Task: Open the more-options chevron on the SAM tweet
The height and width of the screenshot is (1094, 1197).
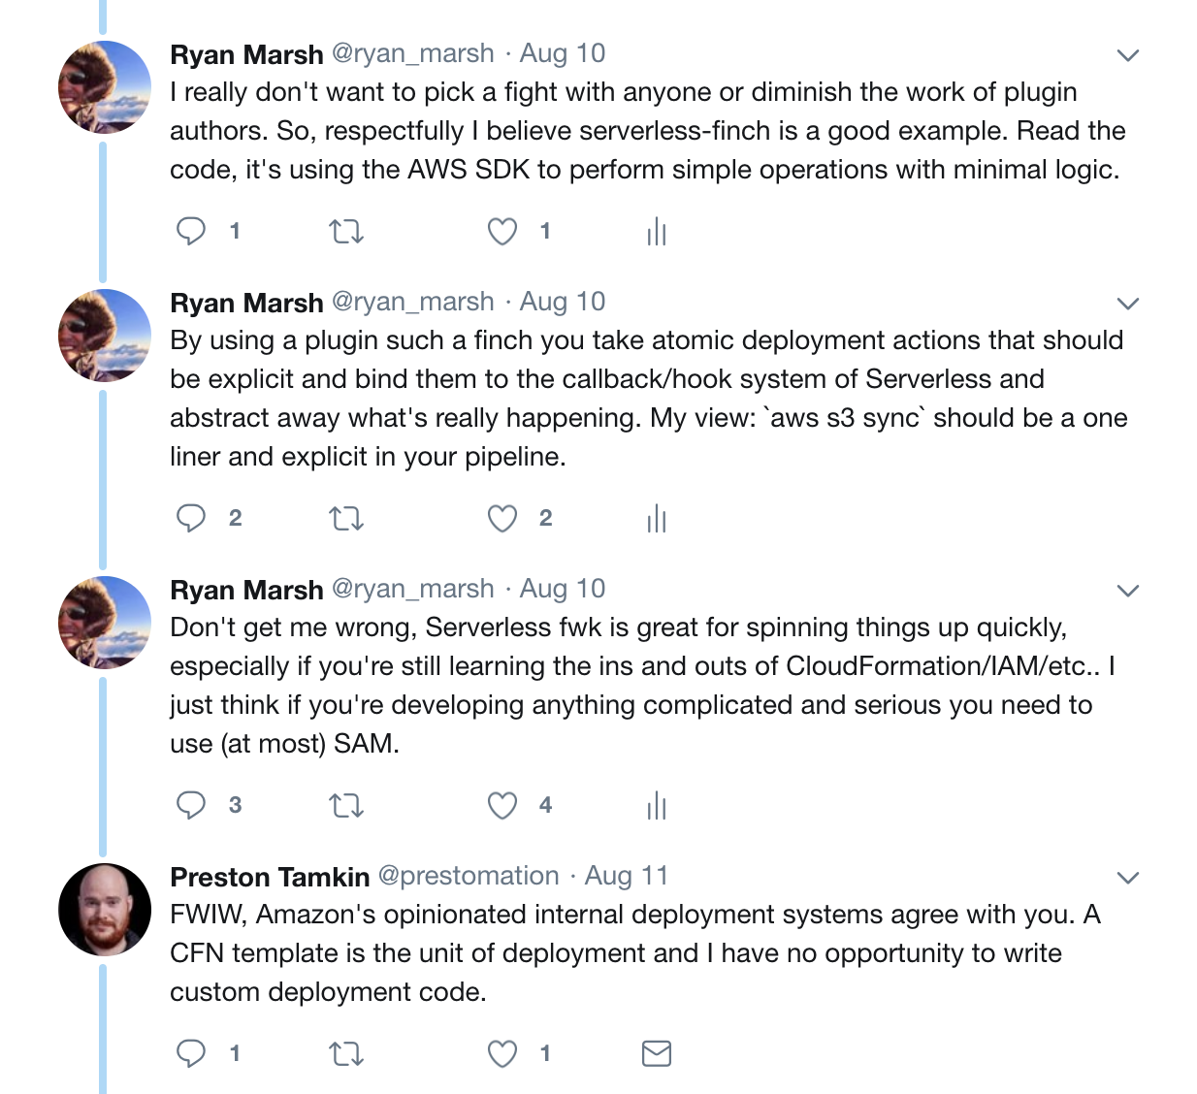Action: click(1127, 591)
